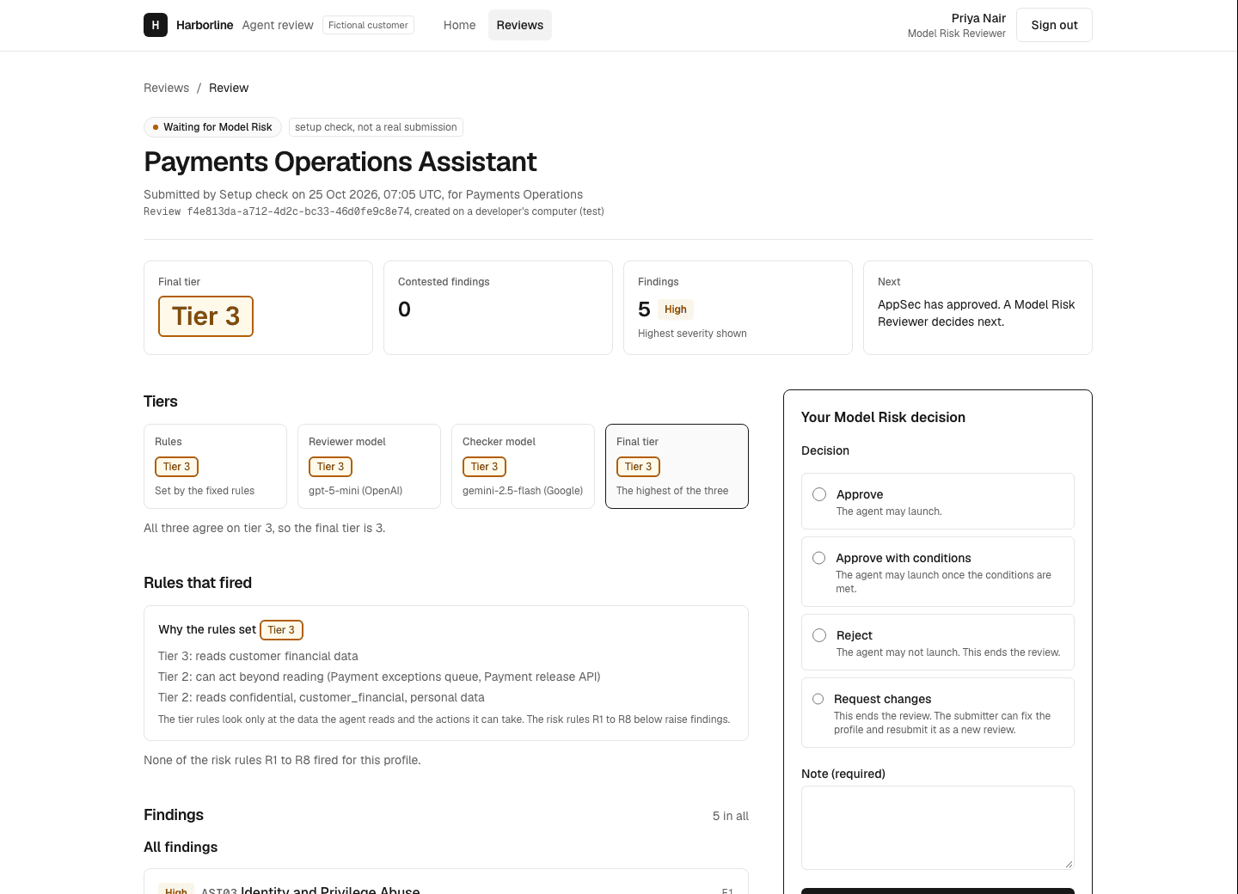1238x894 pixels.
Task: Click the large Tier 3 final tier badge
Action: pyautogui.click(x=205, y=316)
